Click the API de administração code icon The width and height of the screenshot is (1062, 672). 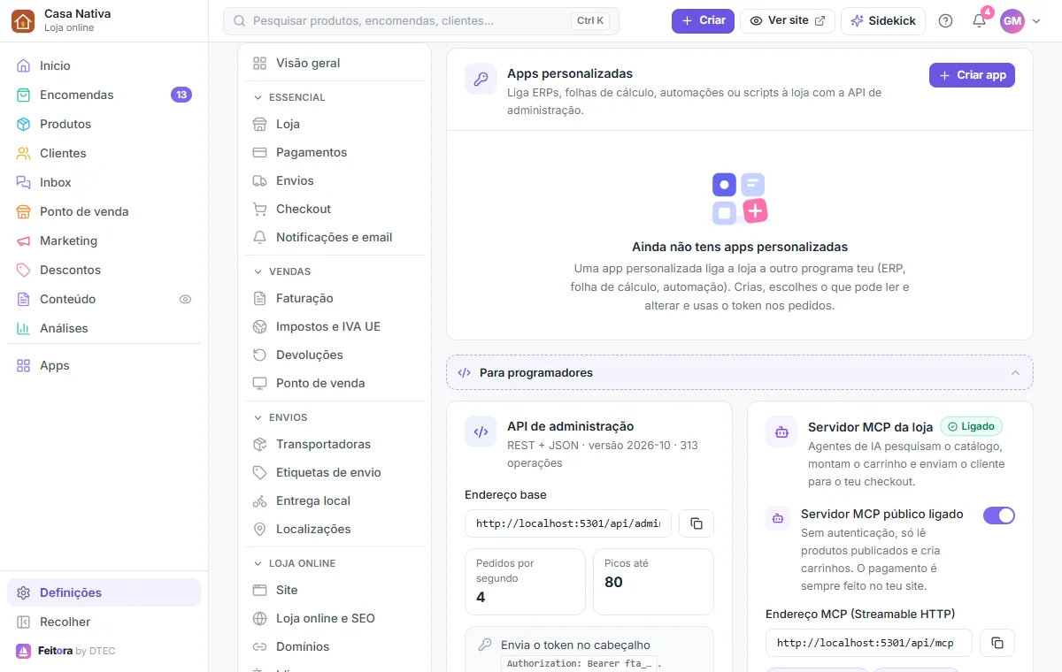(481, 432)
